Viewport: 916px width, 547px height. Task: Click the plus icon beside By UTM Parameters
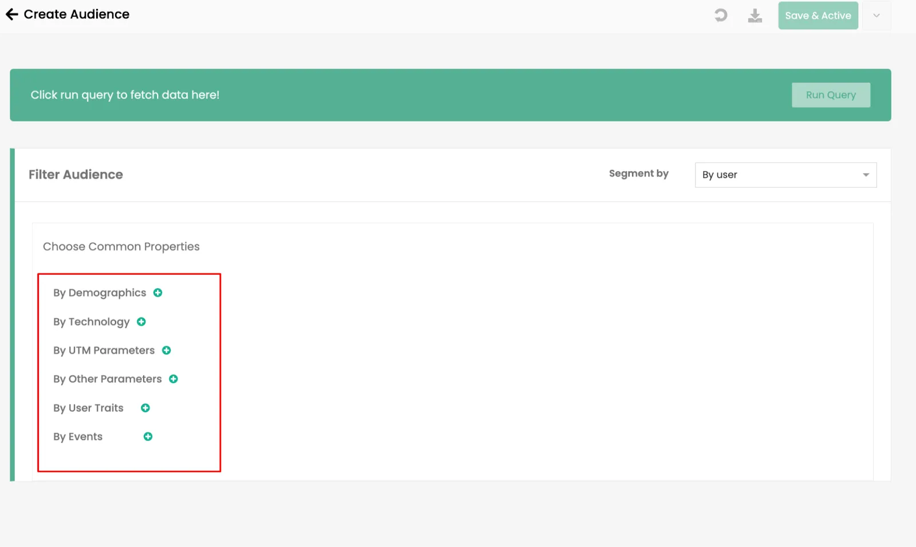click(x=167, y=351)
